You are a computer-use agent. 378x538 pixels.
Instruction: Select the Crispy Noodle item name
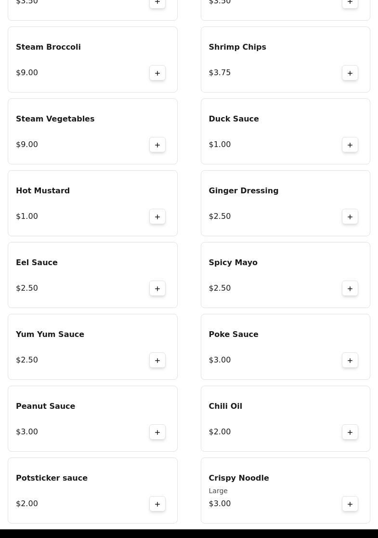pos(239,478)
